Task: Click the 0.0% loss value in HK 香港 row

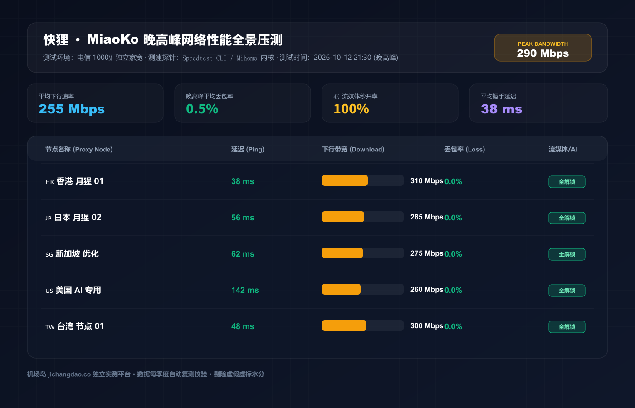Action: point(453,181)
